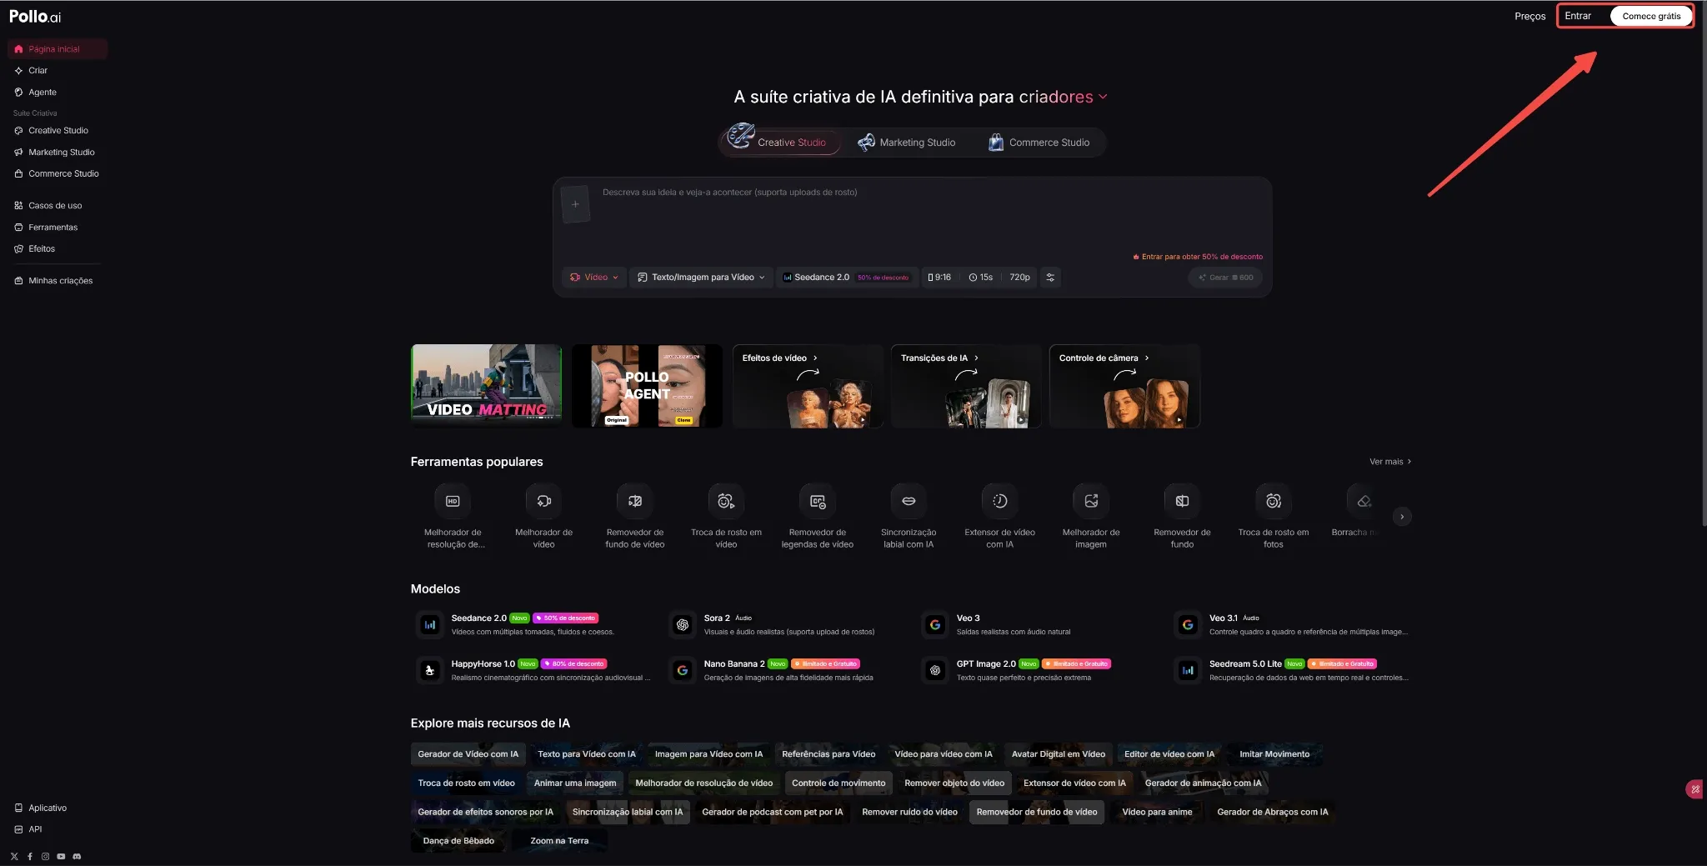Viewport: 1707px width, 866px height.
Task: Click the Entrar login button
Action: click(1578, 16)
